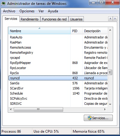Sort by the Descripción column header
The image size is (120, 136).
tap(95, 31)
